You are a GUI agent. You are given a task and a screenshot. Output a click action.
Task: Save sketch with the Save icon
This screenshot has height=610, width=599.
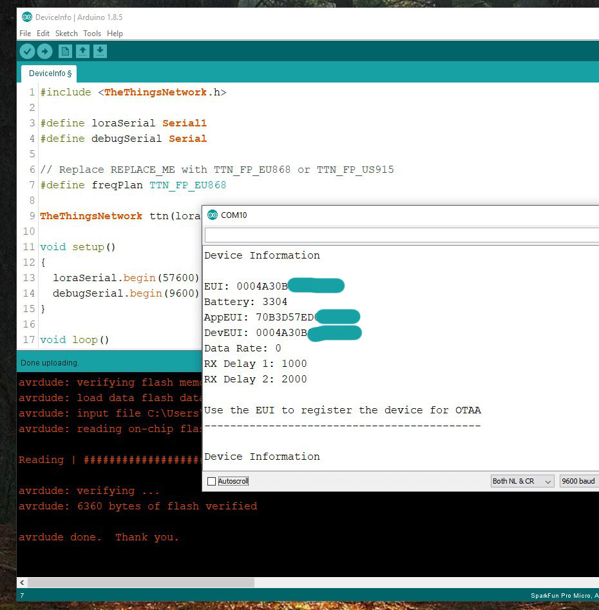[100, 51]
